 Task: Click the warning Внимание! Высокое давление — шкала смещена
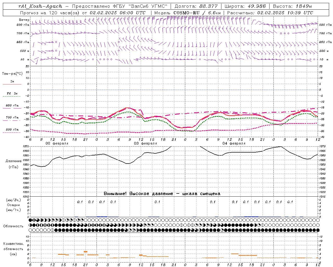point(162,194)
